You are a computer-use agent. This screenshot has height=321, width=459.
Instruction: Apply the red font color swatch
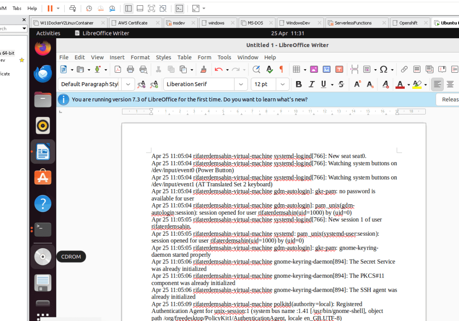point(400,85)
